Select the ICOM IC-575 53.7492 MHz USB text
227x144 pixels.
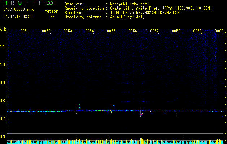145,13
